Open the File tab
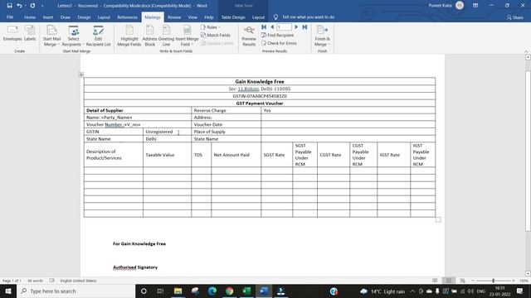Image resolution: width=531 pixels, height=298 pixels. click(x=10, y=17)
